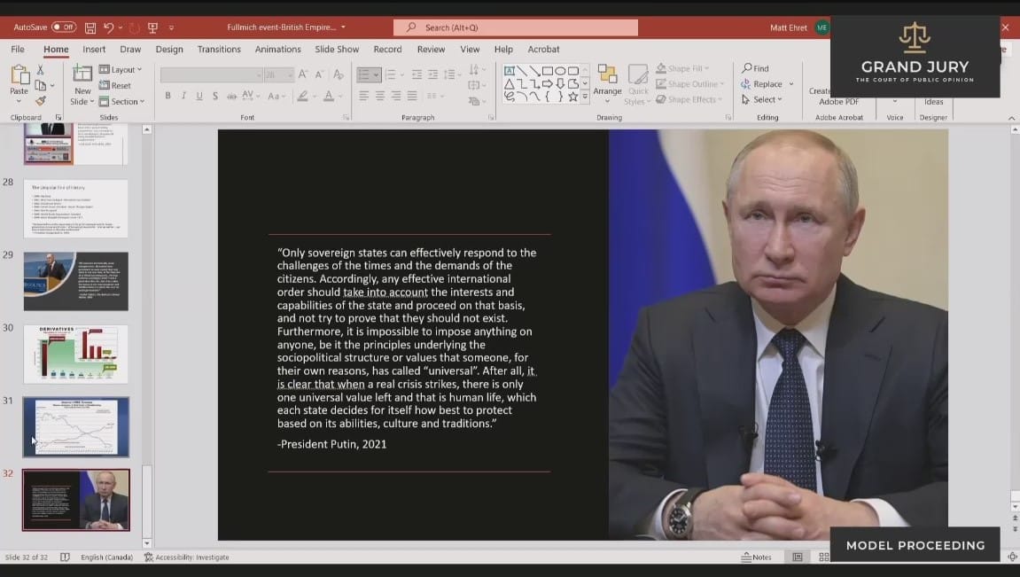Toggle the Notes pane in status bar
Viewport: 1020px width, 577px height.
click(756, 558)
